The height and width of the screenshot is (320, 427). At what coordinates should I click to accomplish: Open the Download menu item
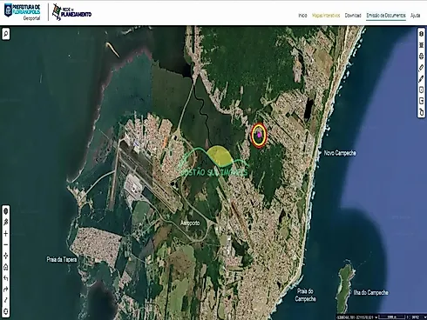point(353,16)
